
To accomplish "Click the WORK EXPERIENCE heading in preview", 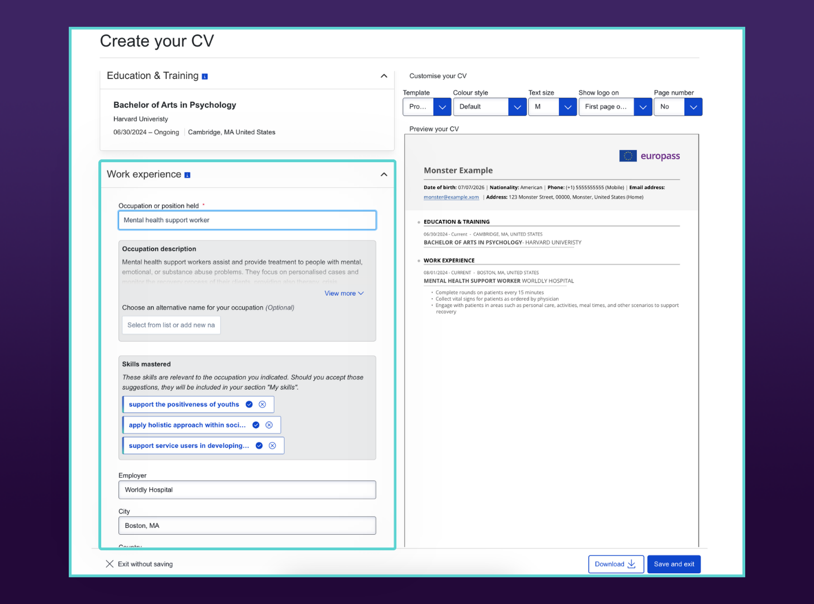I will tap(449, 261).
